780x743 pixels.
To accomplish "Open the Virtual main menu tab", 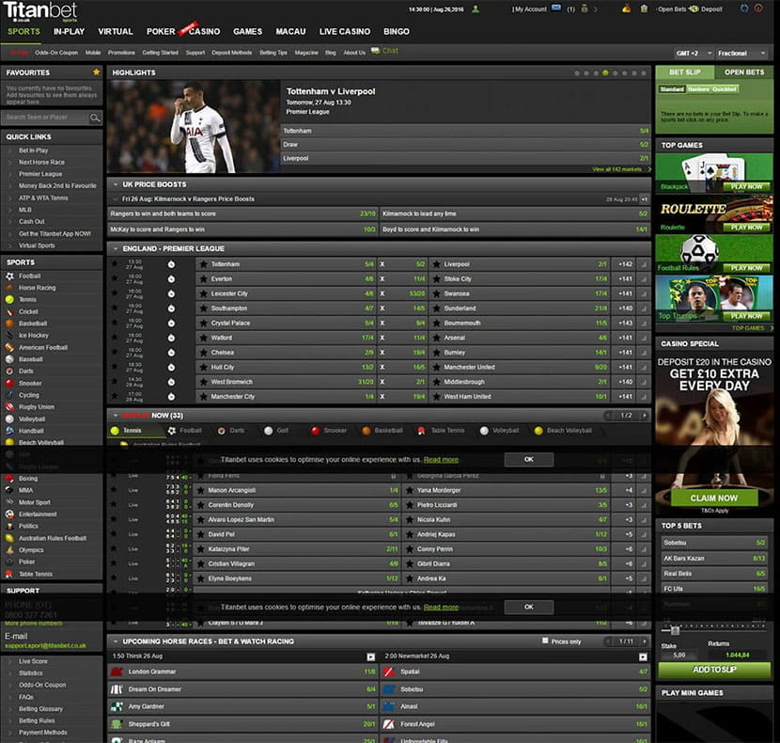I will [116, 31].
